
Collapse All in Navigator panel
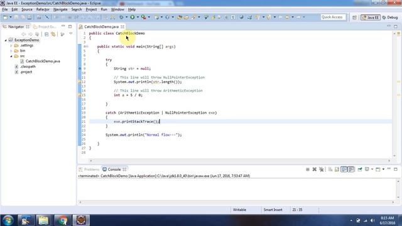[x=46, y=34]
